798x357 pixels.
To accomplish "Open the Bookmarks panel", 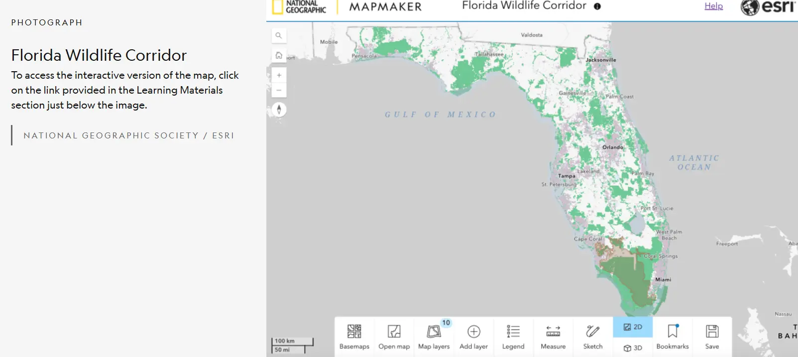I will [673, 337].
